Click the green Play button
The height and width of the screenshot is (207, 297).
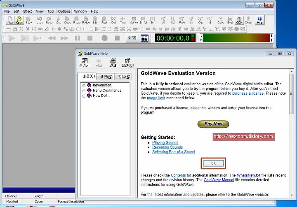(x=12, y=38)
